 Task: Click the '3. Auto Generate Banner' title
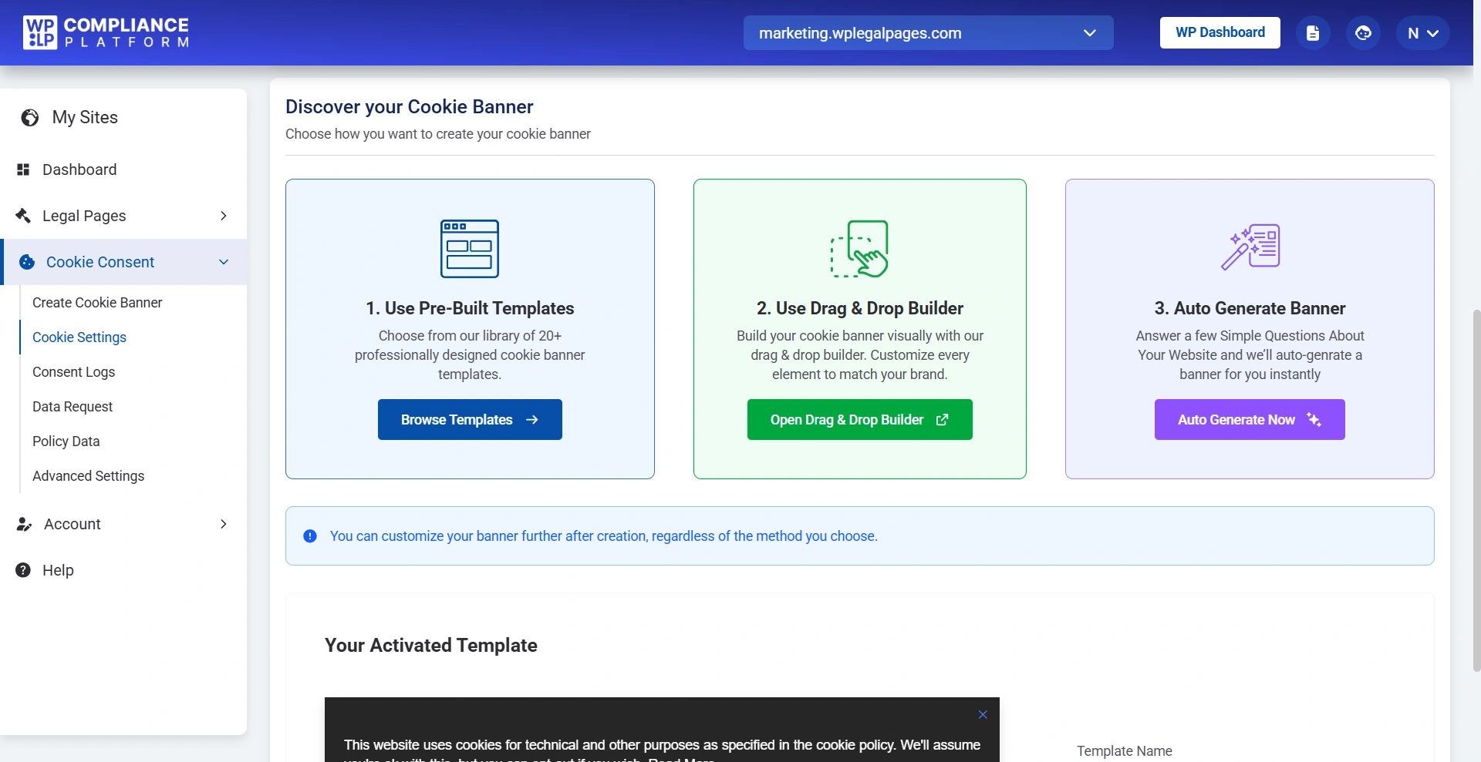[1250, 308]
